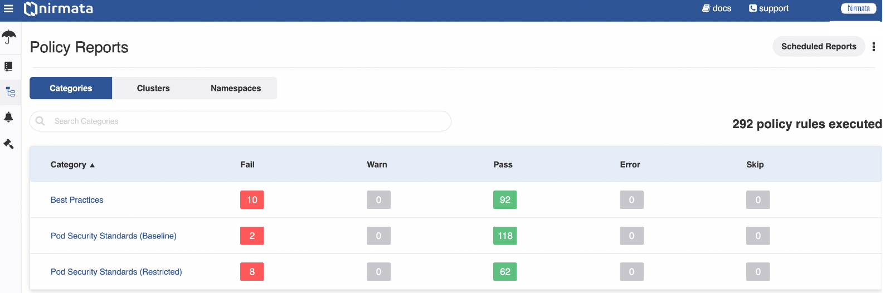Open the book icon in sidebar
The height and width of the screenshot is (293, 885).
(8, 66)
